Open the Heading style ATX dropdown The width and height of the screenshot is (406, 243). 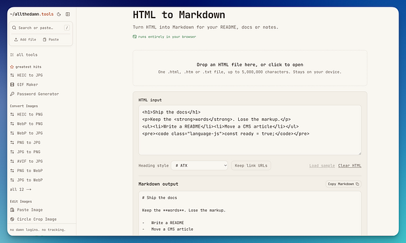[200, 165]
